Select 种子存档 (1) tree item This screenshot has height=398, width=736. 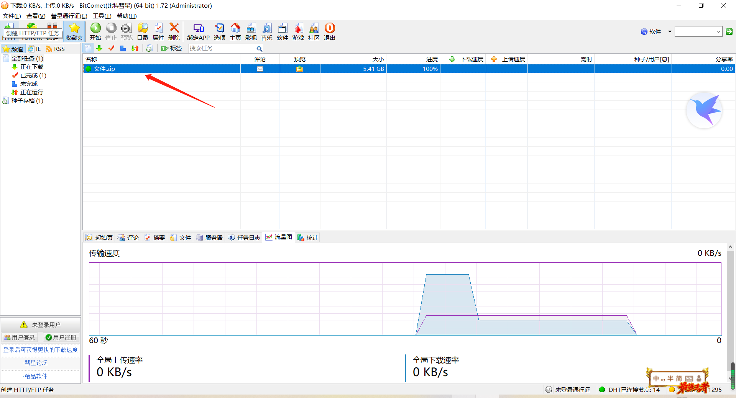(27, 100)
